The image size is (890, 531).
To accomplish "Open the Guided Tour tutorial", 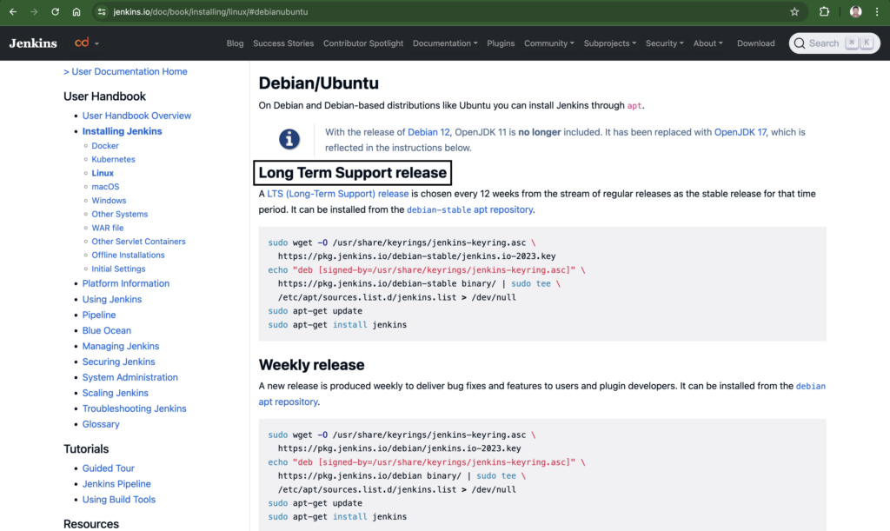I will click(x=109, y=468).
